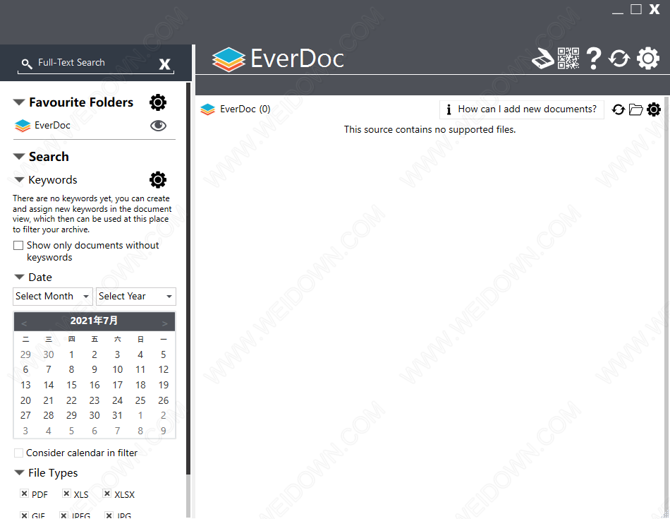Clear the full-text search with X
Screen dimensions: 670x519
(164, 64)
